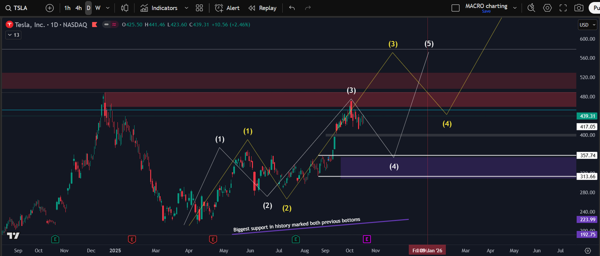Select the white (5) wave label
600x256 pixels.
(x=429, y=43)
